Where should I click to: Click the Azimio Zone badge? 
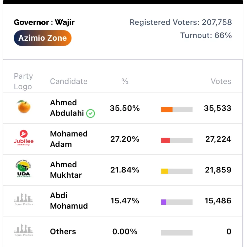tap(43, 38)
